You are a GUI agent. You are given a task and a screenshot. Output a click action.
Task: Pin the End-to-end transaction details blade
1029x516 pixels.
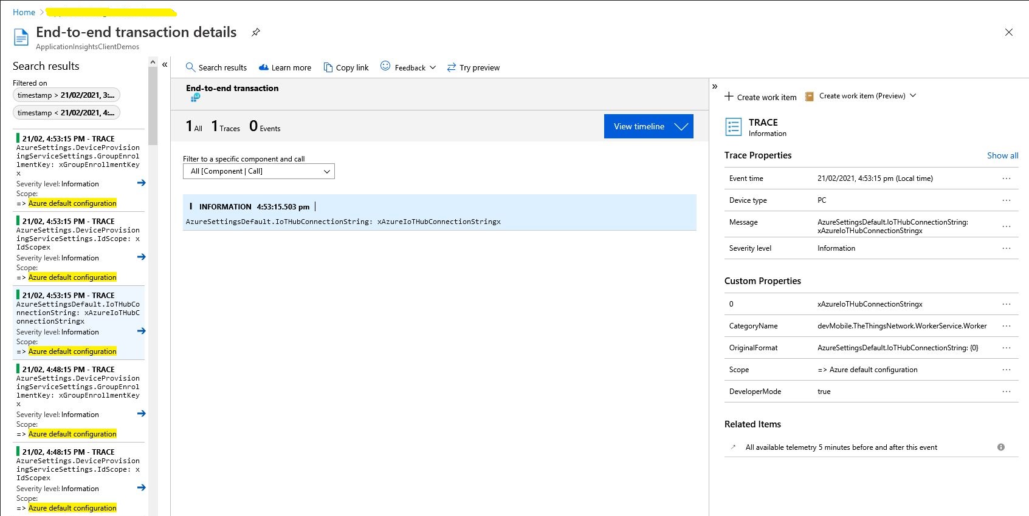[x=256, y=33]
